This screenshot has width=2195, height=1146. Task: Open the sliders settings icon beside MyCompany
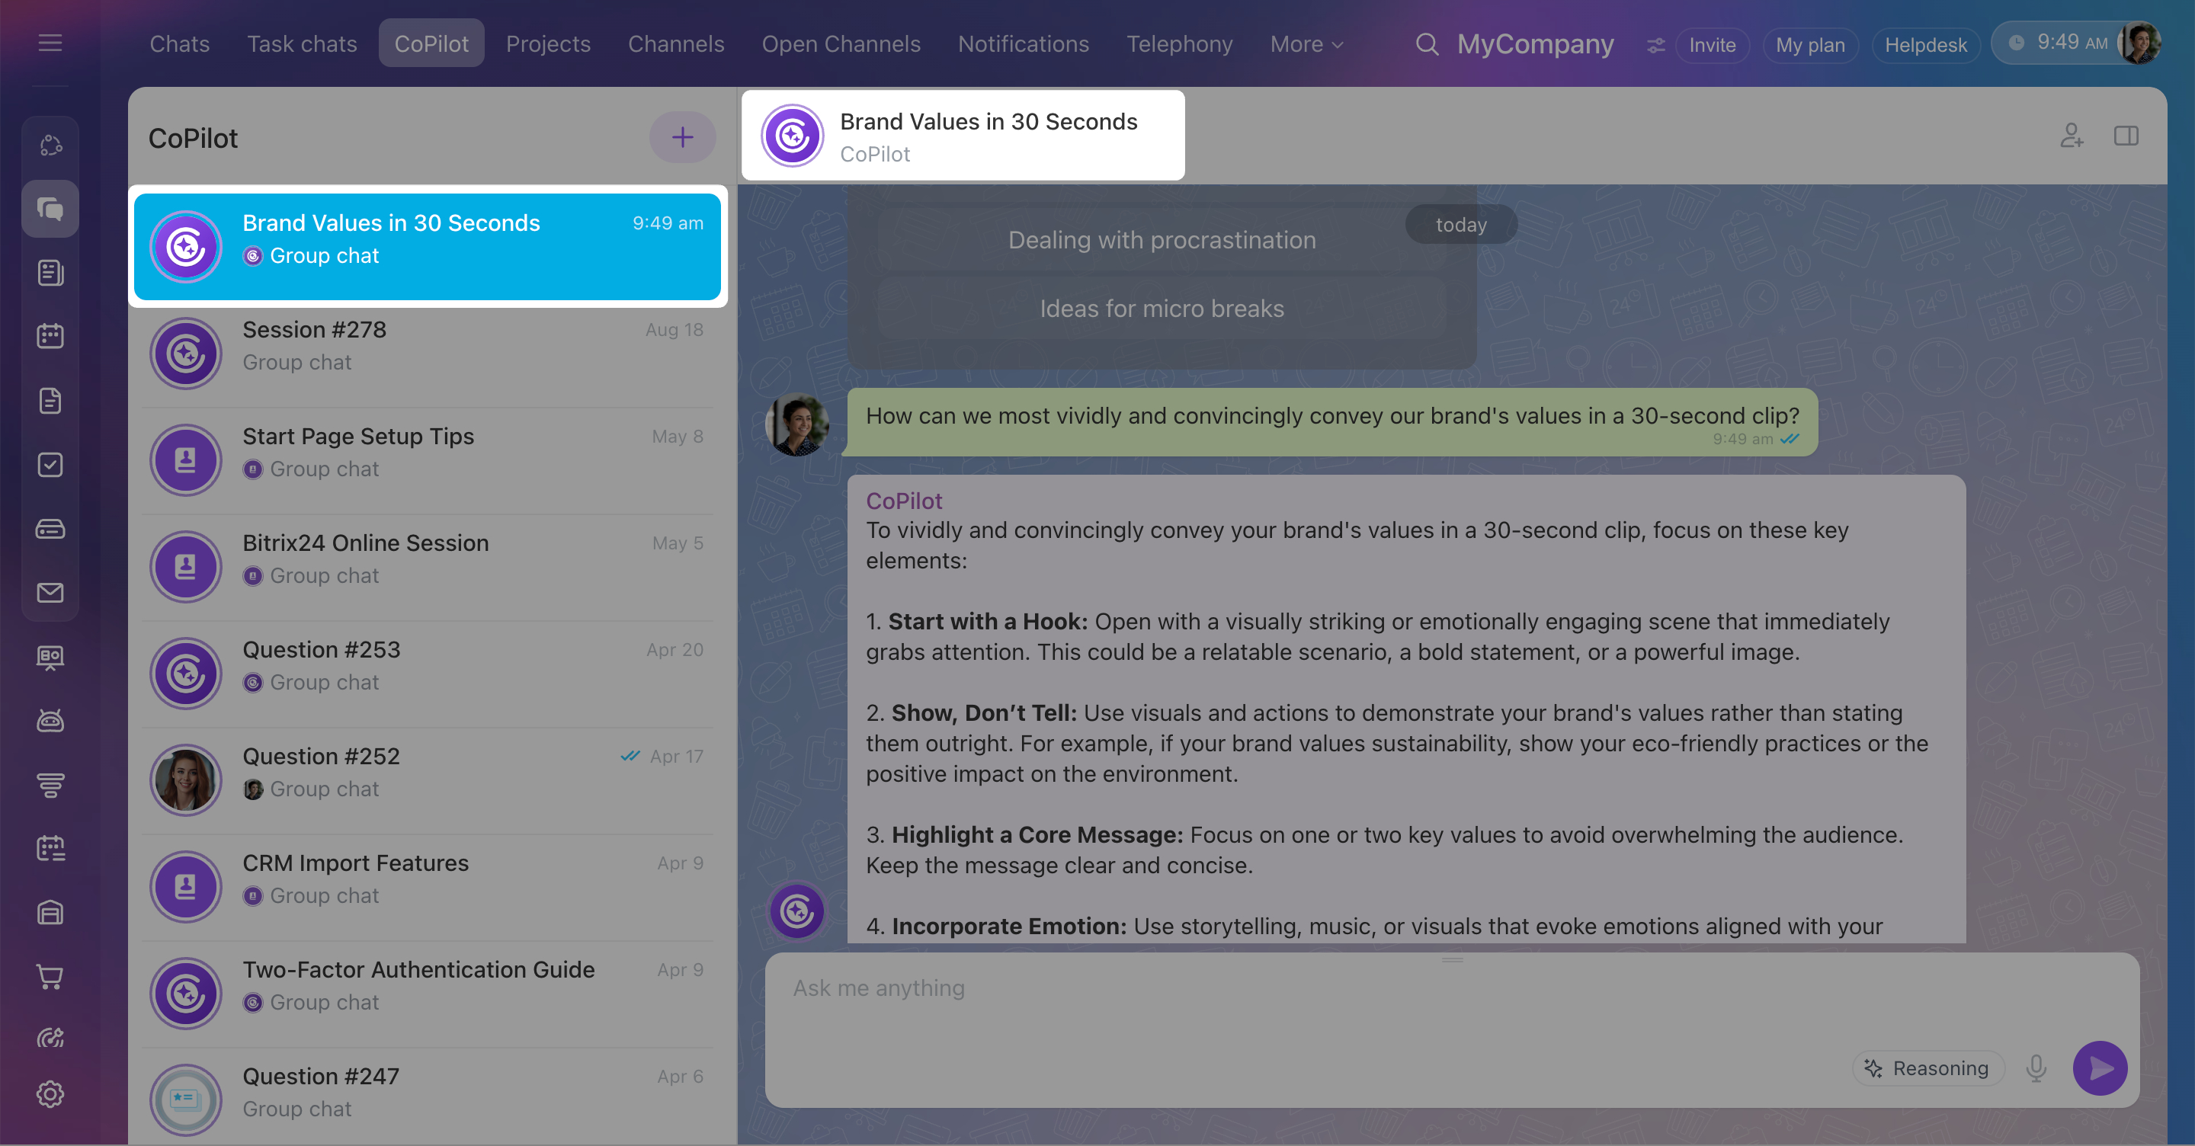(x=1655, y=44)
